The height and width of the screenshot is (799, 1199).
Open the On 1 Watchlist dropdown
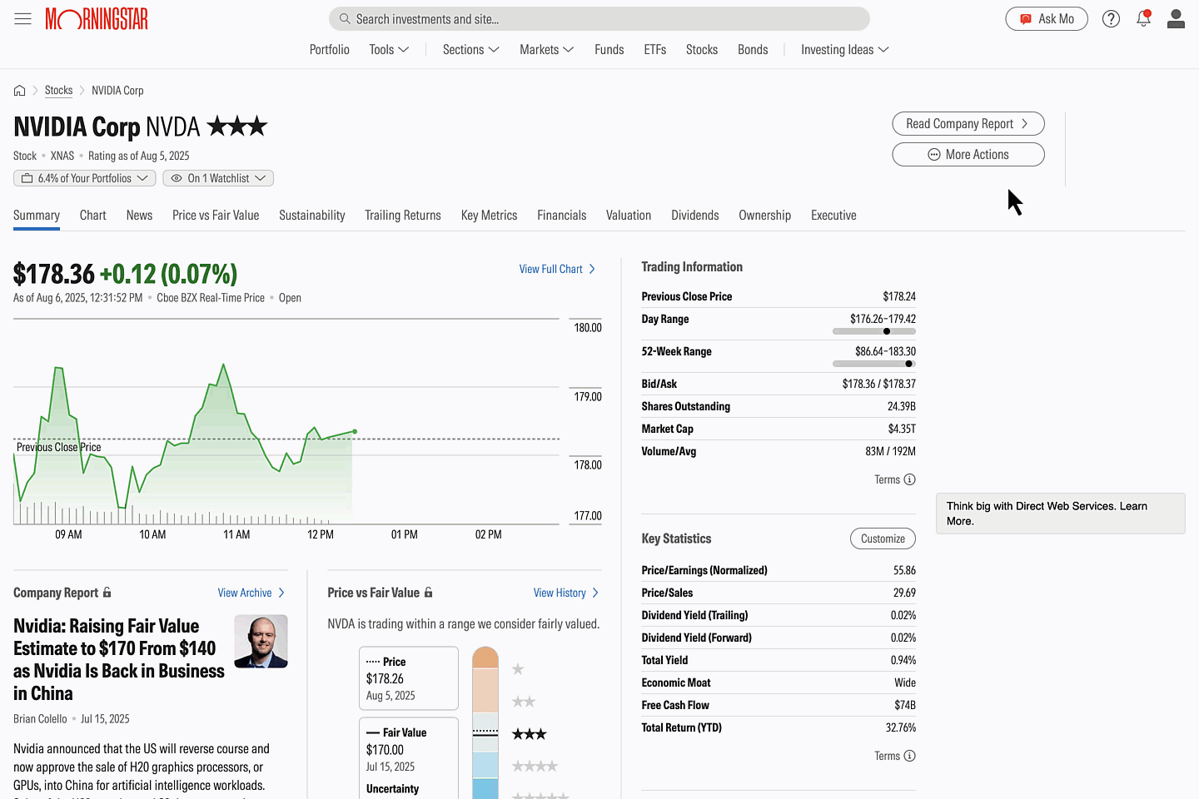218,178
